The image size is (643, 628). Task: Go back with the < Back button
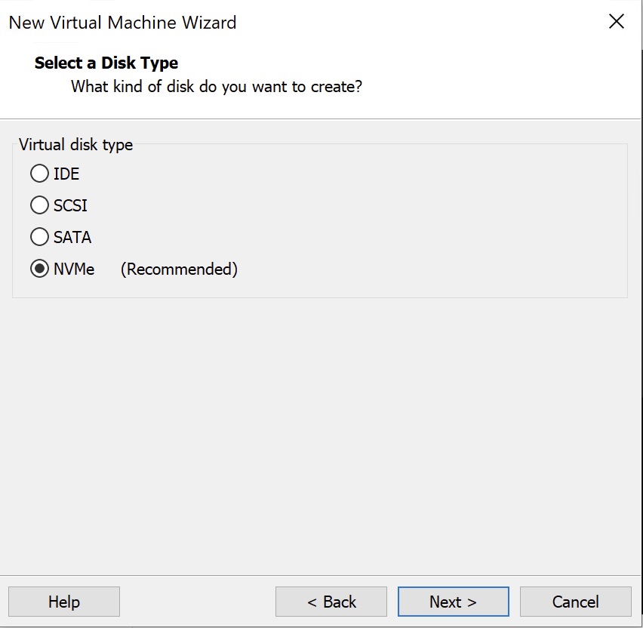tap(331, 602)
